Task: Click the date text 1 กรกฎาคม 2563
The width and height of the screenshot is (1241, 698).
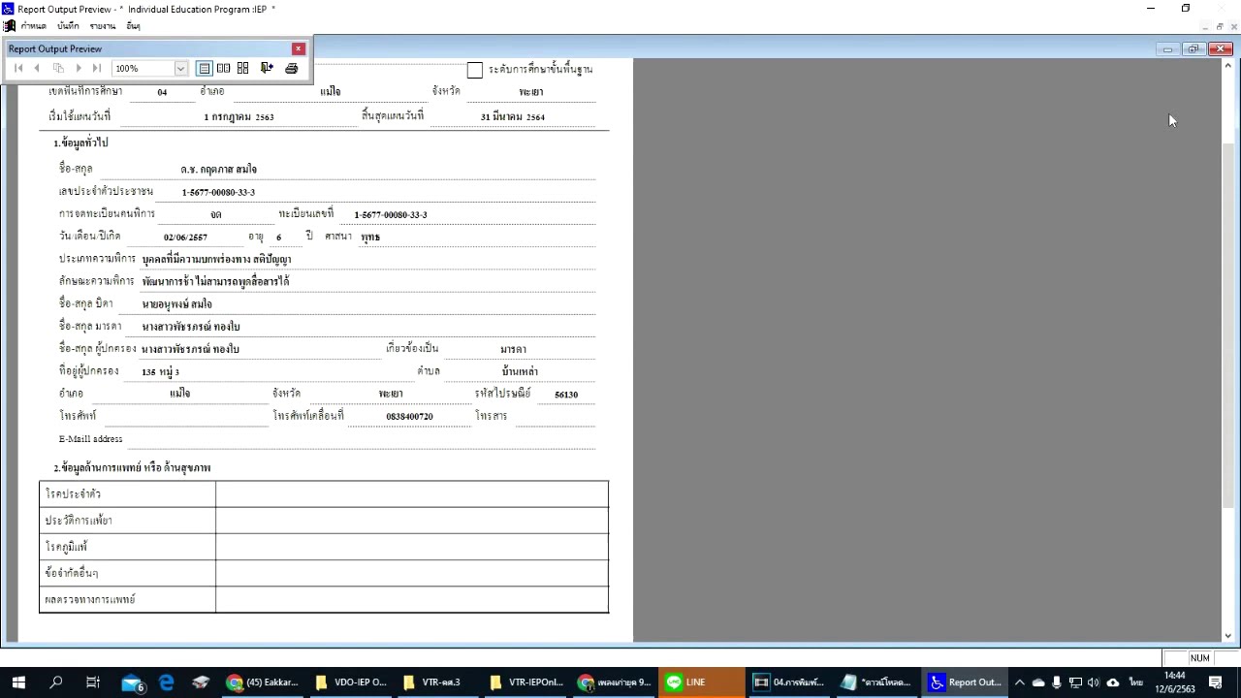Action: pos(239,117)
